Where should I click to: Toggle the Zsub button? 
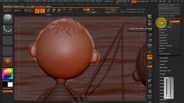point(92,9)
